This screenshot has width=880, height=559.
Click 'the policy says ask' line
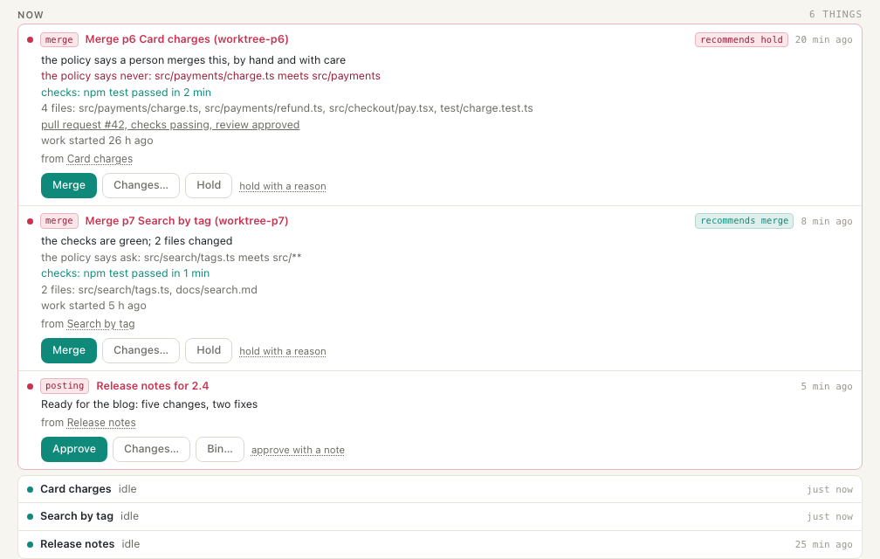click(x=171, y=258)
